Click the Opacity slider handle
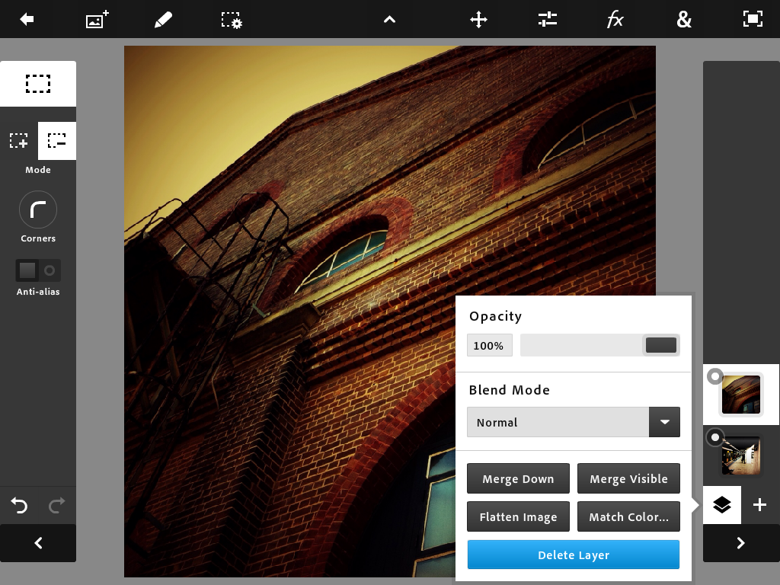 tap(660, 345)
